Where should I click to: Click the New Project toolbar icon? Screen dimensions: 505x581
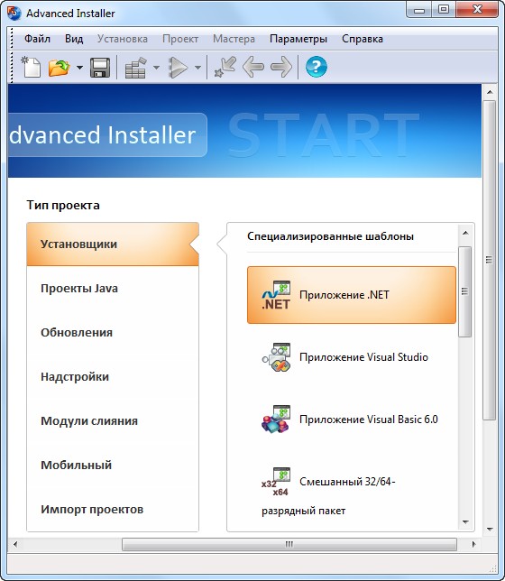click(x=31, y=67)
